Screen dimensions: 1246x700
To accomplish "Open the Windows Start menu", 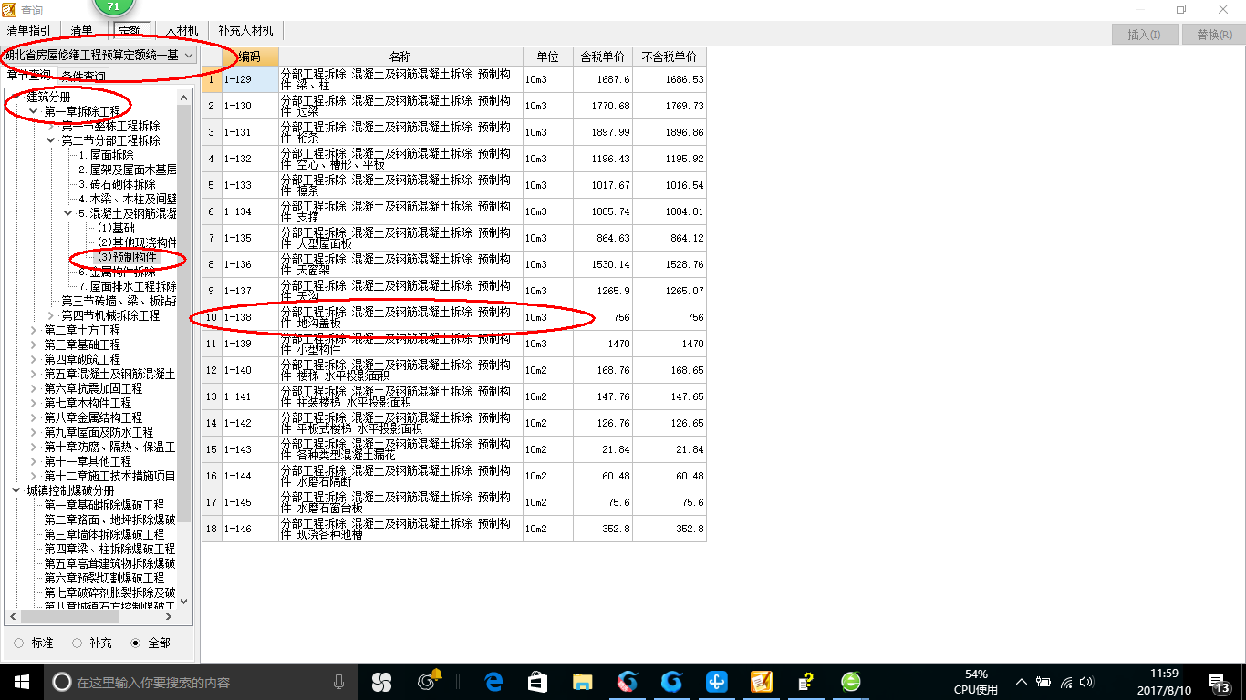I will (x=21, y=681).
